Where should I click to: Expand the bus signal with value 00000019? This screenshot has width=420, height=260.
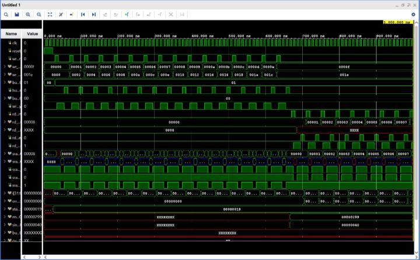(x=5, y=208)
